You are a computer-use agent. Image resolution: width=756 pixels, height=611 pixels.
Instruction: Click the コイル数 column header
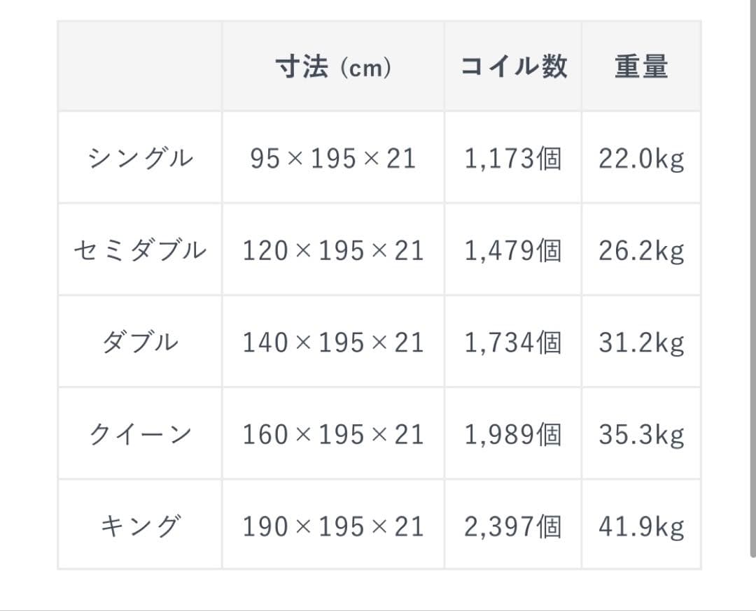[x=513, y=67]
